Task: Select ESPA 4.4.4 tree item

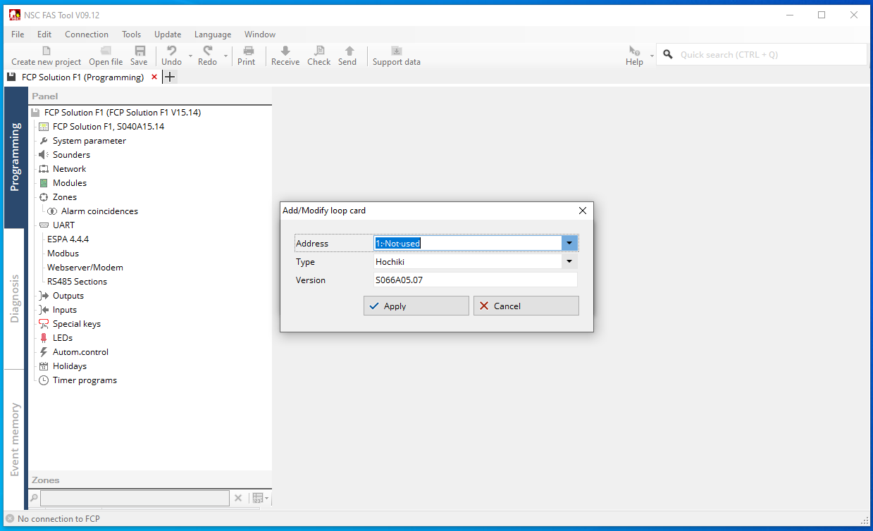Action: [68, 239]
